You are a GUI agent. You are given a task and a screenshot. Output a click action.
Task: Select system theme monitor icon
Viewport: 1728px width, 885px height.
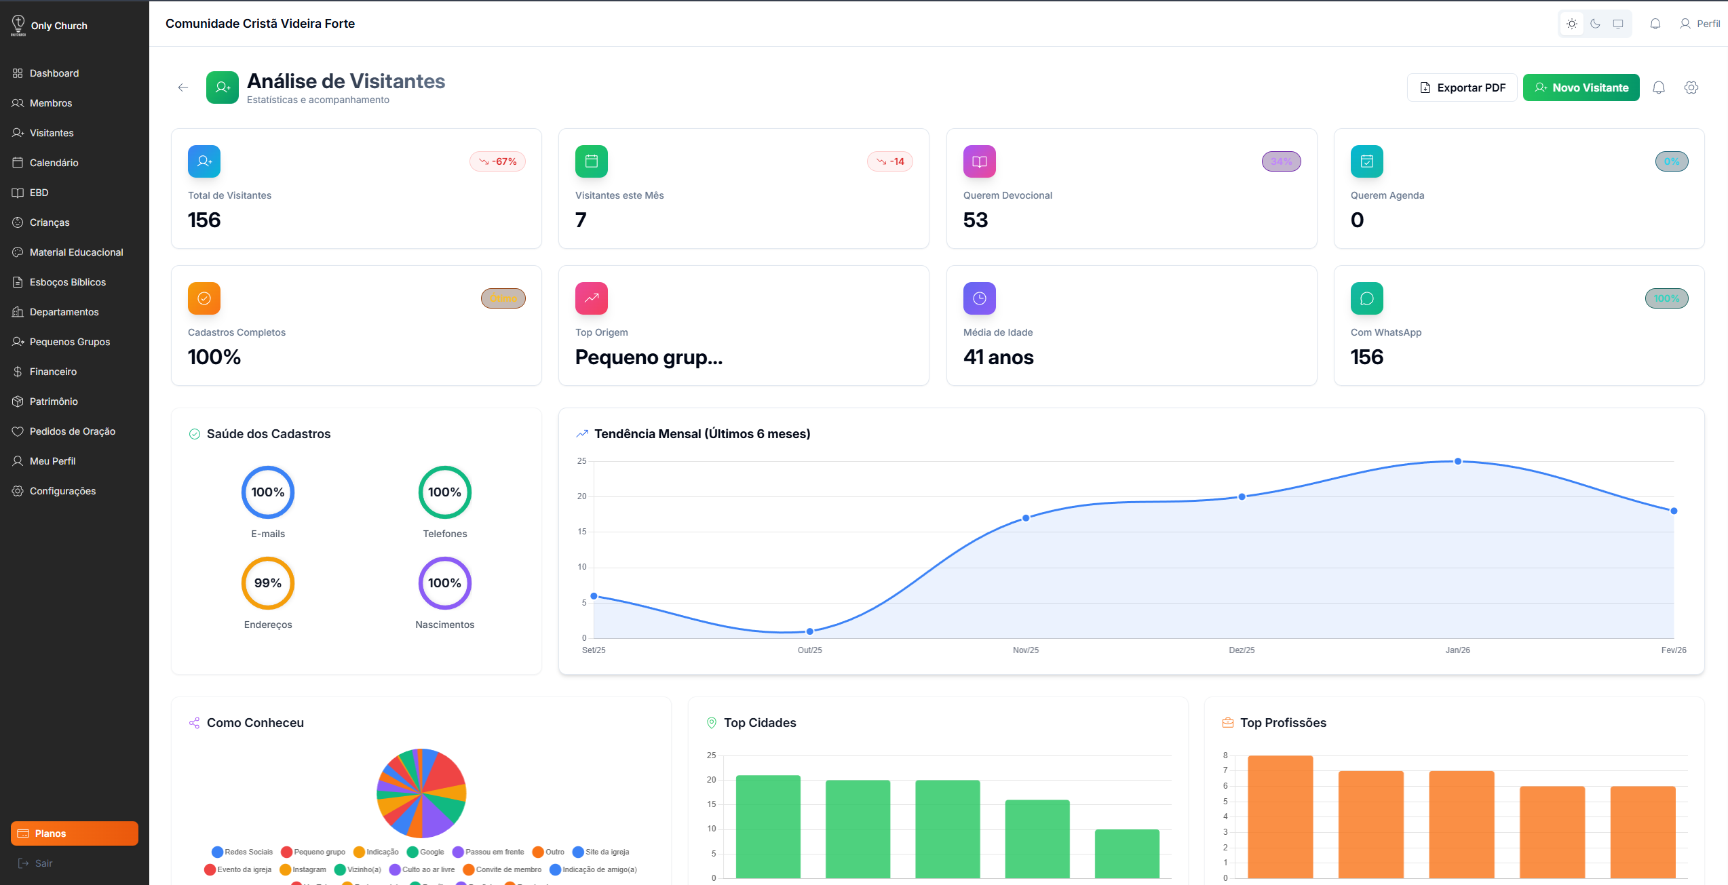click(x=1618, y=24)
